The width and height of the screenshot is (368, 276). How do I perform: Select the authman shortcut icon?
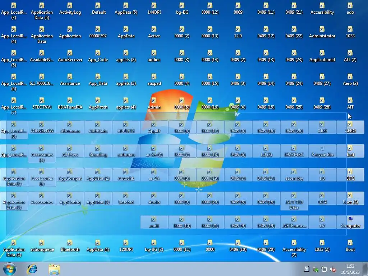(126, 151)
